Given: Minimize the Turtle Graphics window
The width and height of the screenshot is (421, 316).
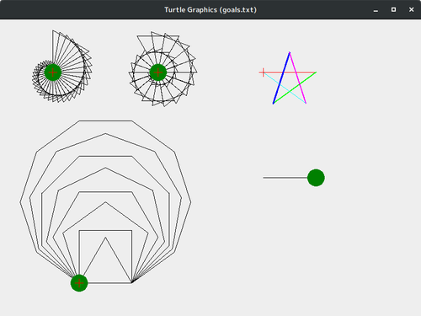Looking at the screenshot, I should click(x=376, y=10).
